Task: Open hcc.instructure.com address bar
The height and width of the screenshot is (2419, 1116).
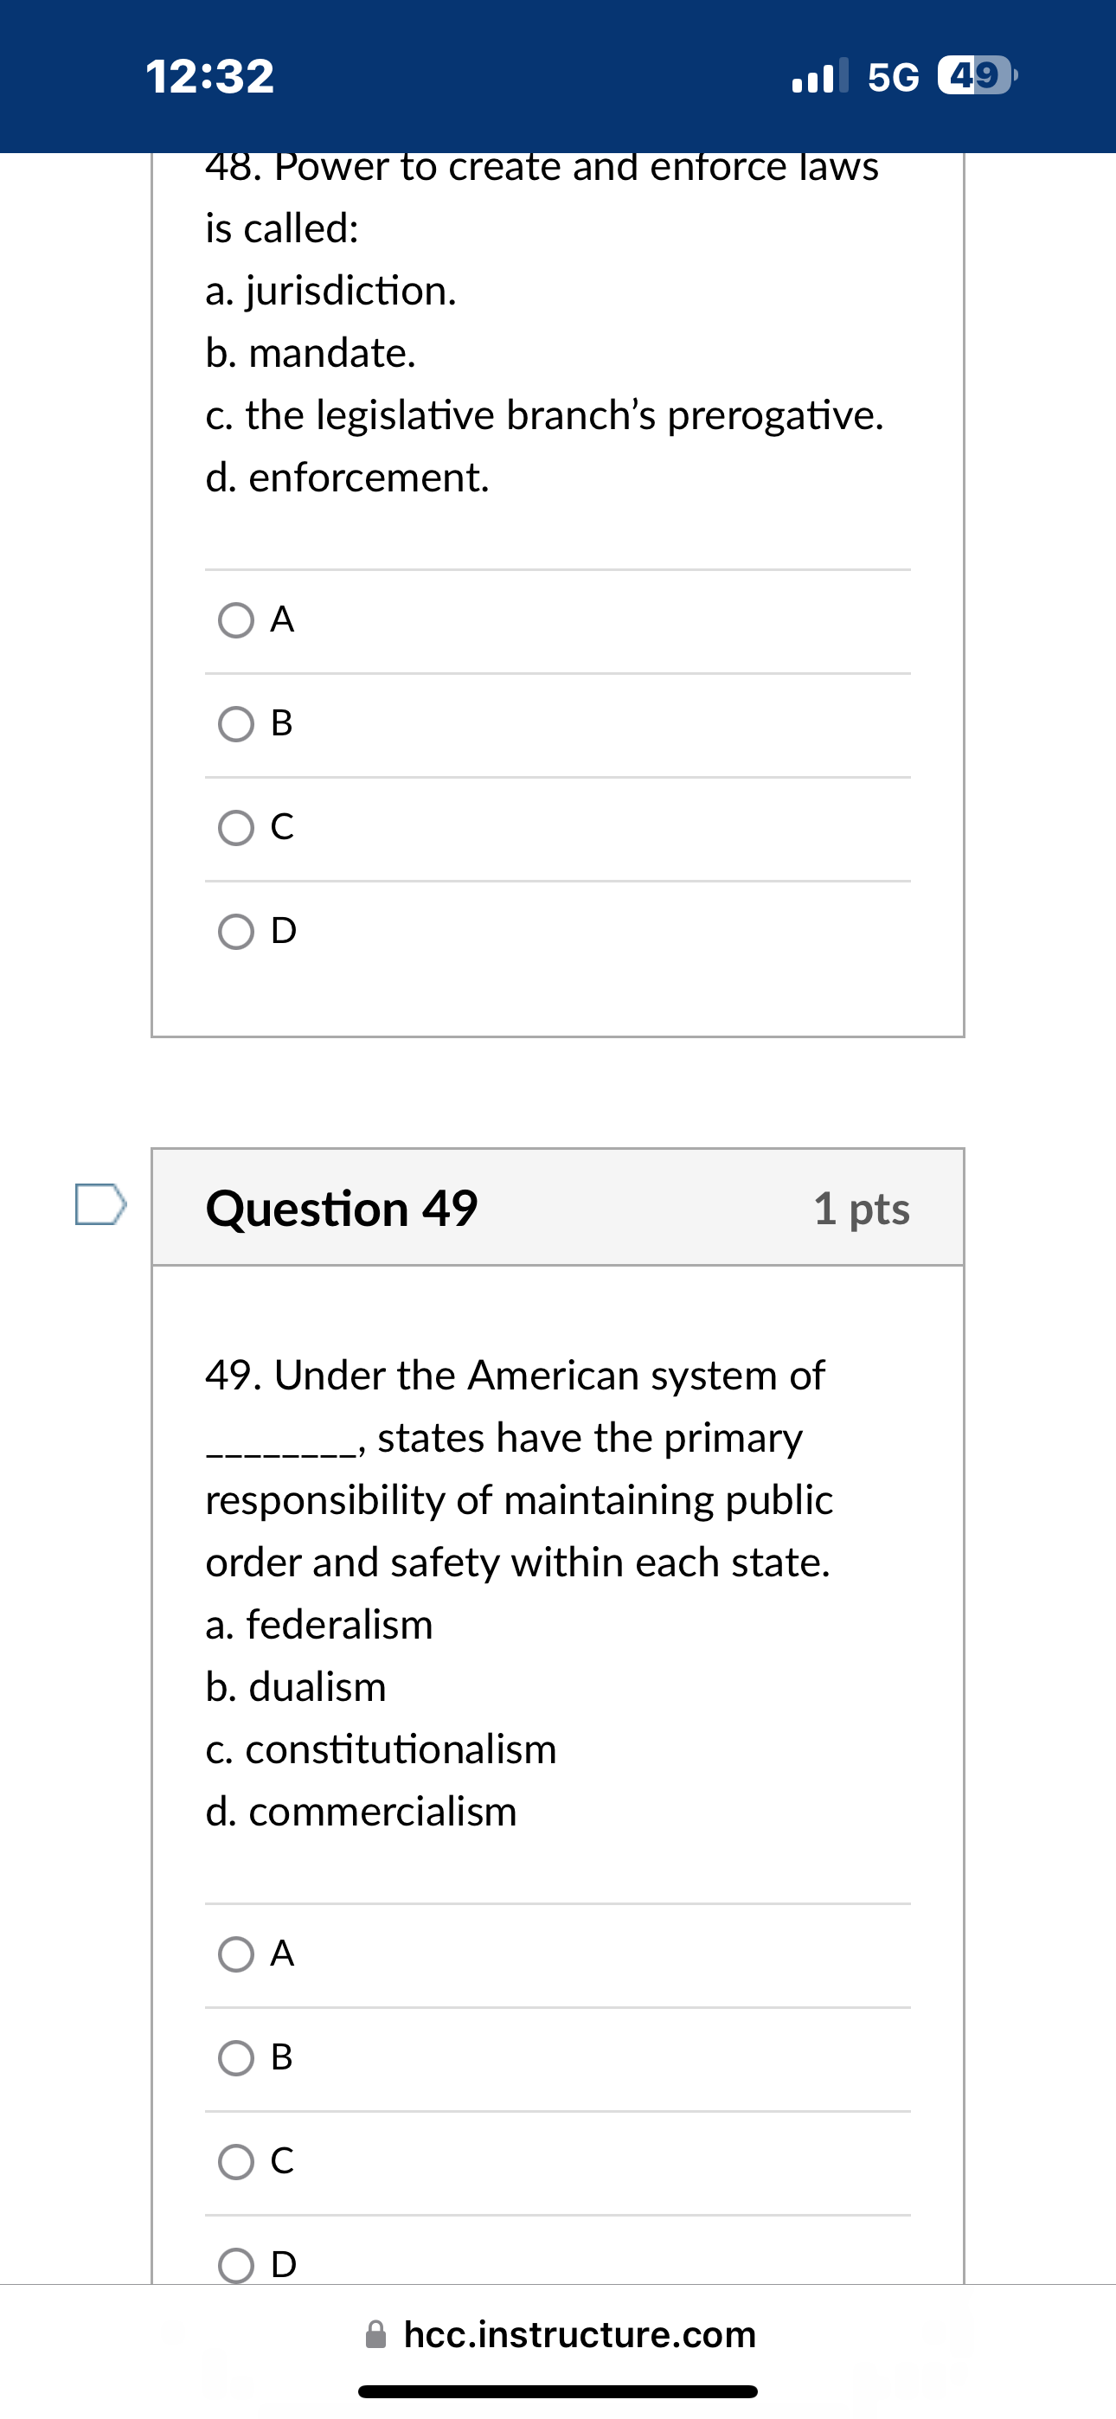Action: point(578,2333)
